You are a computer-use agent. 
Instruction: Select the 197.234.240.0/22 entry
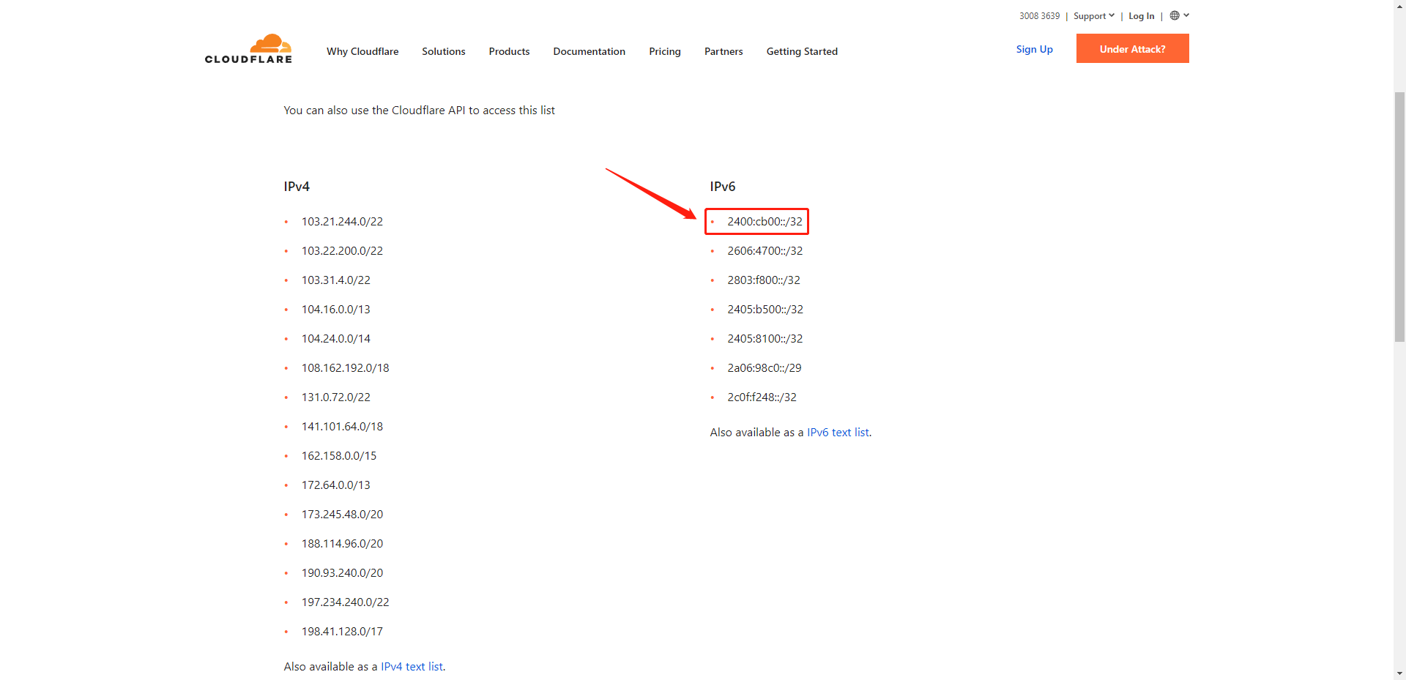click(346, 602)
